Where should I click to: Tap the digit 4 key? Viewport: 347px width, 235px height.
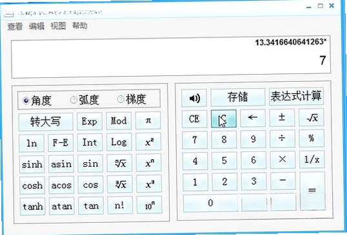[195, 161]
